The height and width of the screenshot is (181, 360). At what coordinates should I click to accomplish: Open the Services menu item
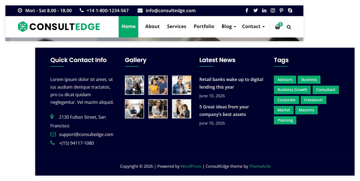[x=177, y=26]
